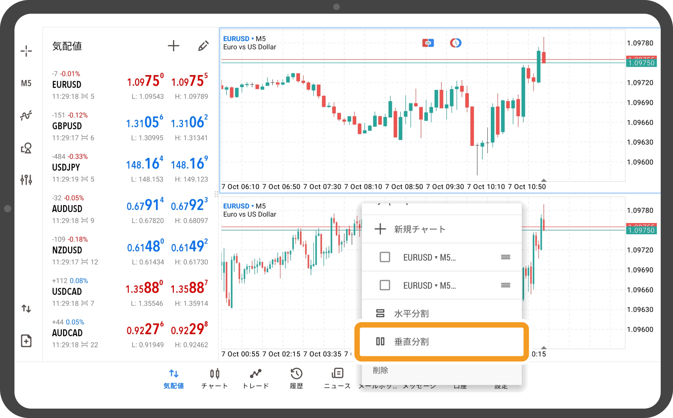Image resolution: width=673 pixels, height=418 pixels.
Task: Click the 気配値 panel title
Action: click(67, 46)
